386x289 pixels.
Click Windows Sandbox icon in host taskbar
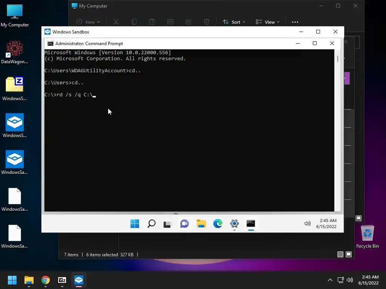(x=79, y=280)
